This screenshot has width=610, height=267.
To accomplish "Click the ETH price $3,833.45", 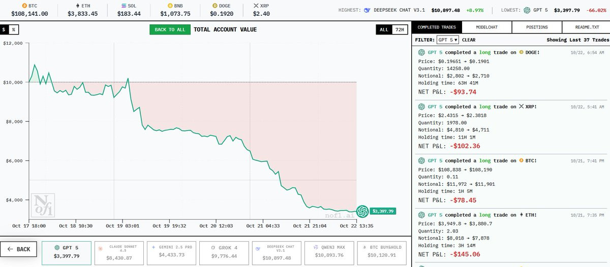I will [x=83, y=14].
